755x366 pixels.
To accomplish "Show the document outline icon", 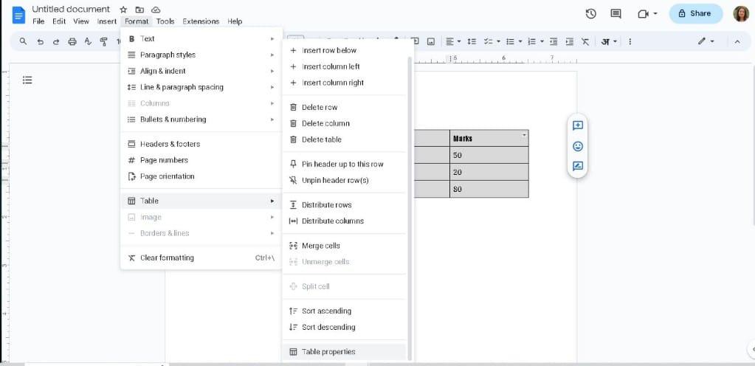I will tap(27, 80).
